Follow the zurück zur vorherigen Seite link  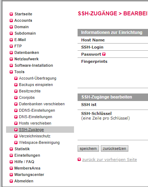[x=109, y=160]
